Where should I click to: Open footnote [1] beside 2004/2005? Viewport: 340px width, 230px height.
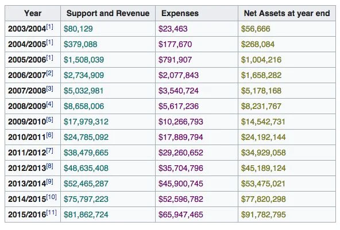click(x=49, y=42)
